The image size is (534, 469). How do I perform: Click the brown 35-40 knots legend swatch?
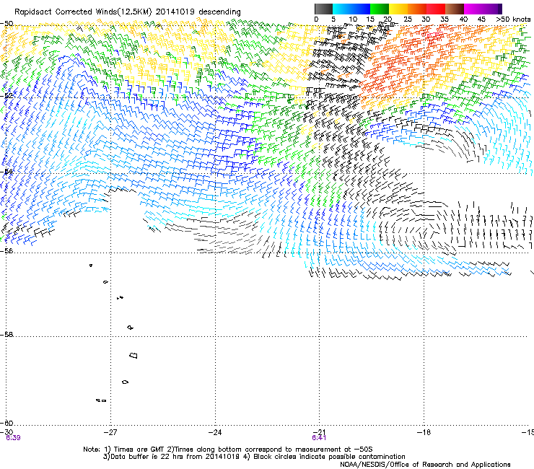tap(454, 9)
